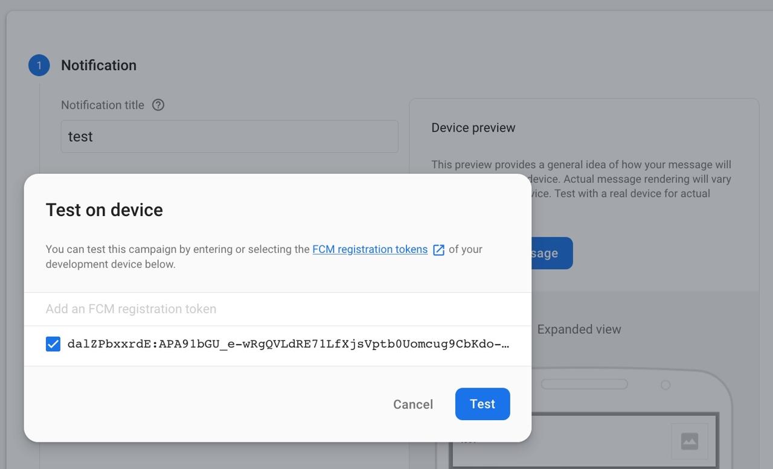Switch to the Expanded view tab

click(x=579, y=330)
